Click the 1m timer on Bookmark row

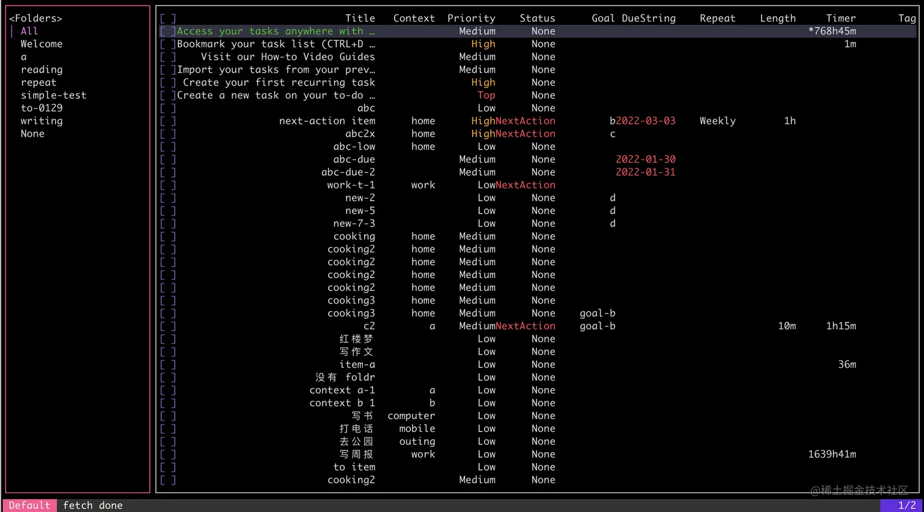[850, 44]
